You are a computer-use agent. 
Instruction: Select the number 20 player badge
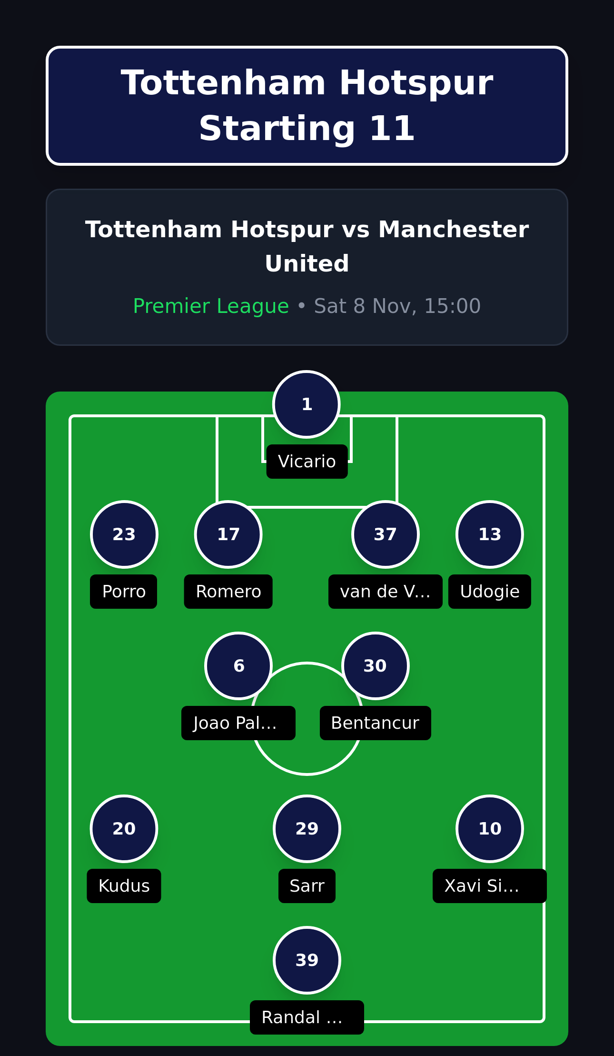point(124,828)
